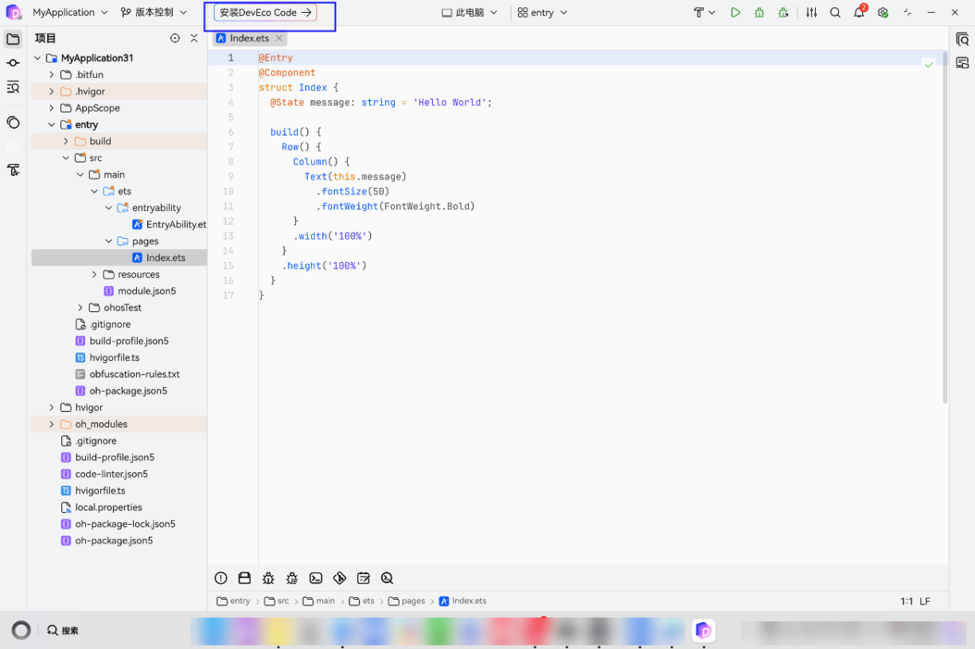Open the build hammer dropdown
Viewport: 975px width, 649px height.
tap(704, 13)
